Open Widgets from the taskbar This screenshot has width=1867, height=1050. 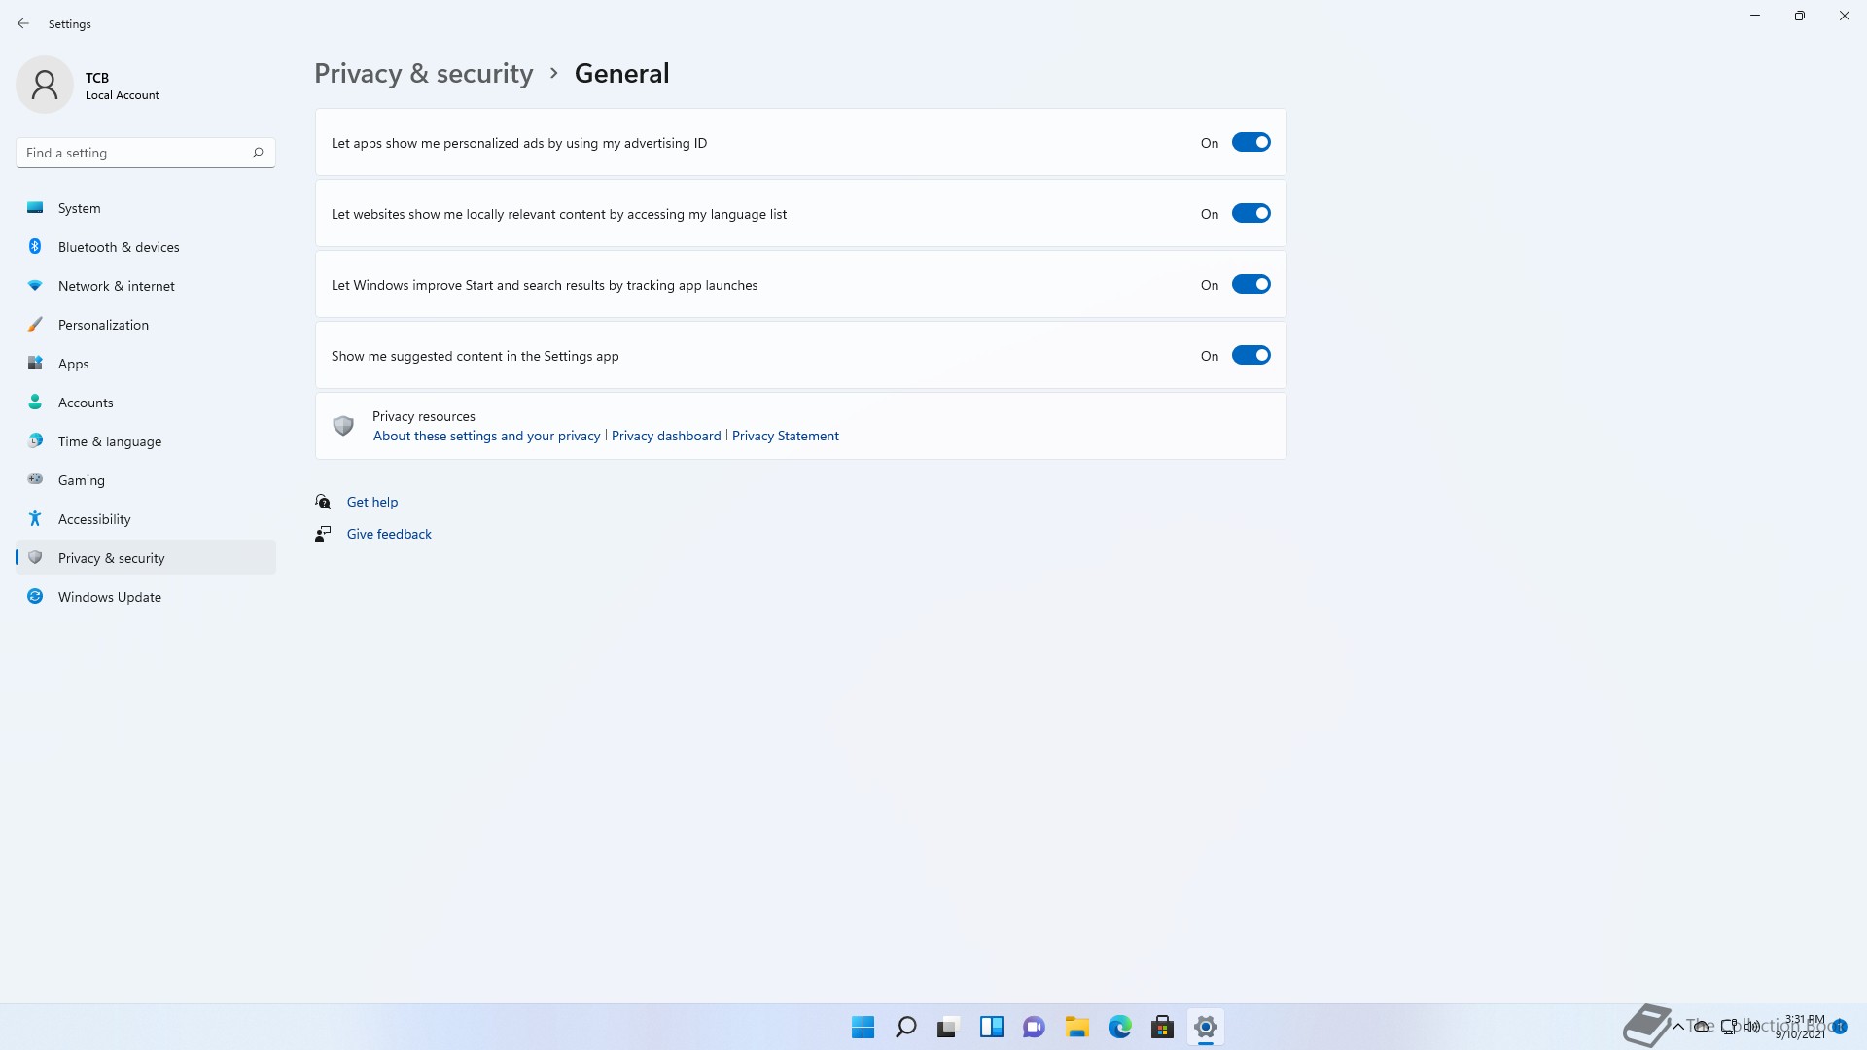pos(991,1027)
